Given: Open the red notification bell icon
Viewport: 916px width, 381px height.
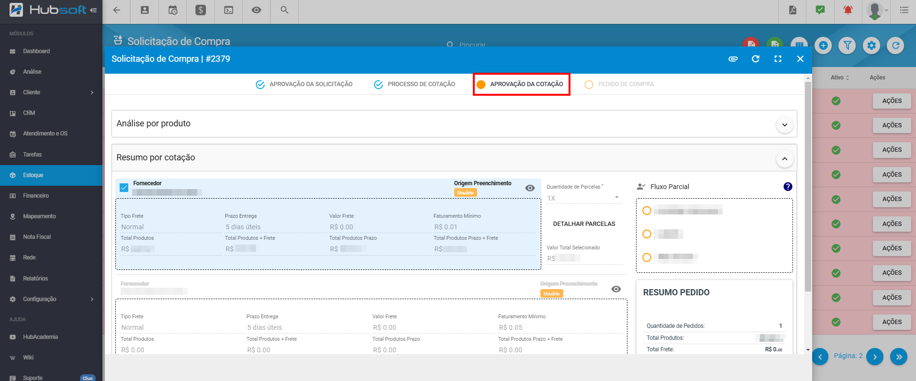Looking at the screenshot, I should [848, 10].
